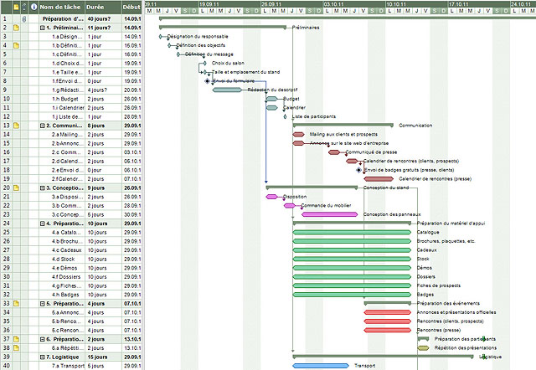Select the '1.h Budget' task name cell
Viewport: 536px width, 370px height.
(x=61, y=99)
